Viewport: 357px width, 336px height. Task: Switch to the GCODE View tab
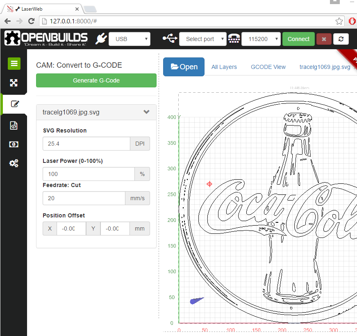coord(268,67)
